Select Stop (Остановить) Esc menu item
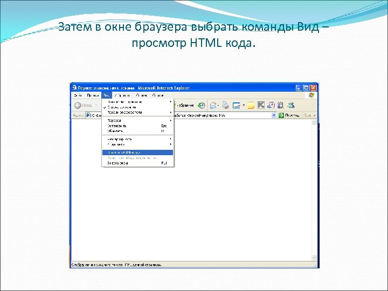 (138, 126)
